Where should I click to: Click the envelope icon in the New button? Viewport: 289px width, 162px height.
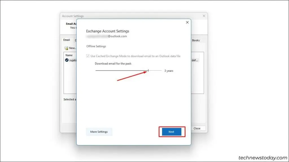pos(66,48)
